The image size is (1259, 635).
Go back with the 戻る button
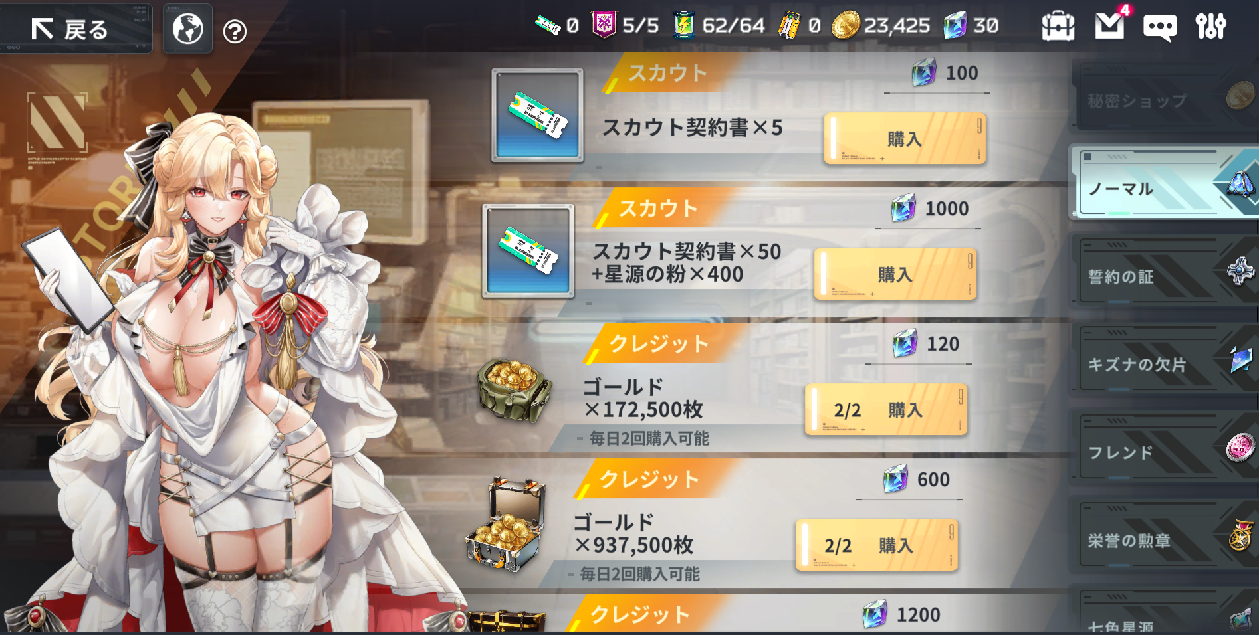click(x=76, y=29)
